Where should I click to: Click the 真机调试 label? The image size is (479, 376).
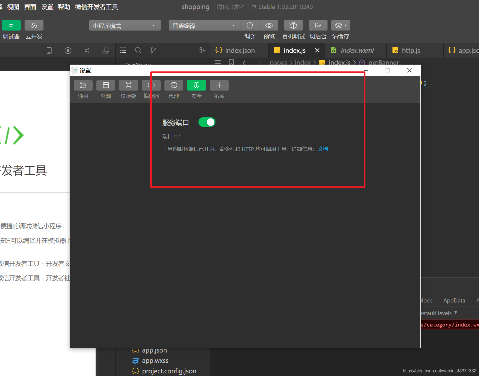coord(293,36)
